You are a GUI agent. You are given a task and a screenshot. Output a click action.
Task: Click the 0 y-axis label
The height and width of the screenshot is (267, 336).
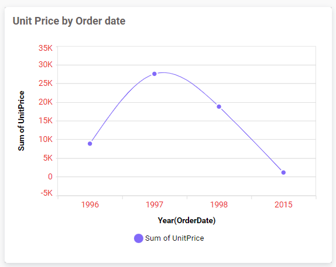coord(50,176)
